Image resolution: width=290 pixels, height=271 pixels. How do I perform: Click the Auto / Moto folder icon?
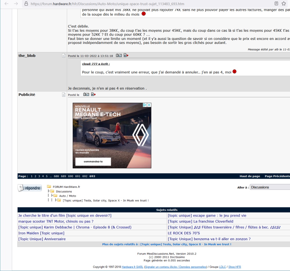click(55, 196)
